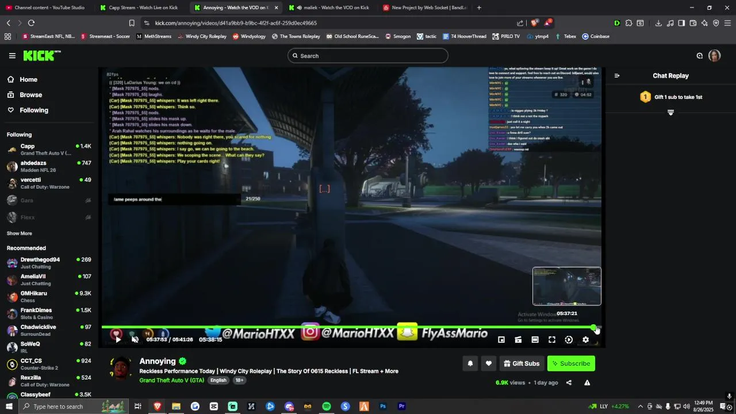Open Capp's live channel
Image resolution: width=736 pixels, height=414 pixels.
(x=49, y=149)
